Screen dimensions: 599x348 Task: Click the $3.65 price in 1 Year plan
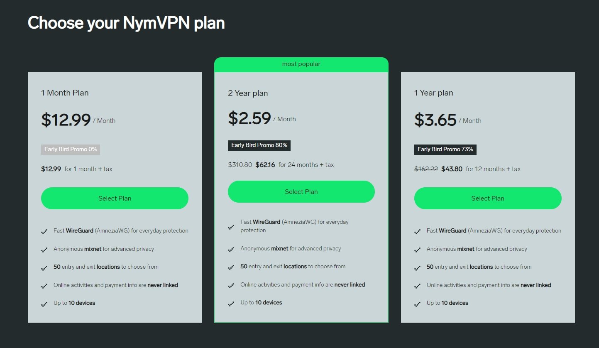[x=435, y=120]
